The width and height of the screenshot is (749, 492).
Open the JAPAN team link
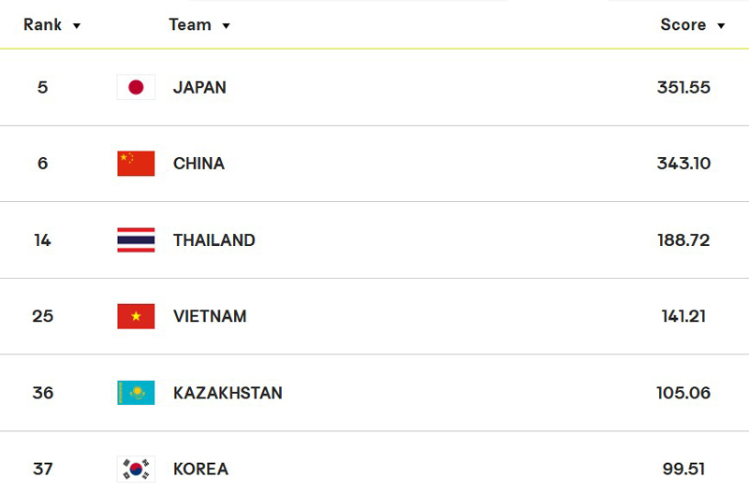[199, 87]
